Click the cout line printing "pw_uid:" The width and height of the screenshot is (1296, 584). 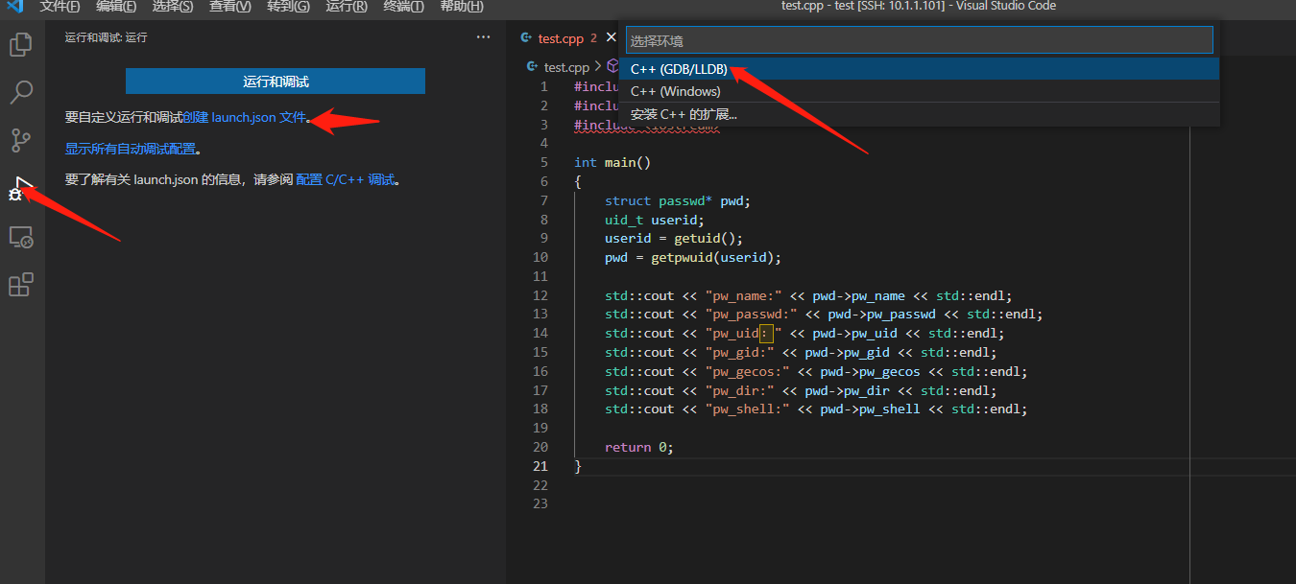pos(804,333)
